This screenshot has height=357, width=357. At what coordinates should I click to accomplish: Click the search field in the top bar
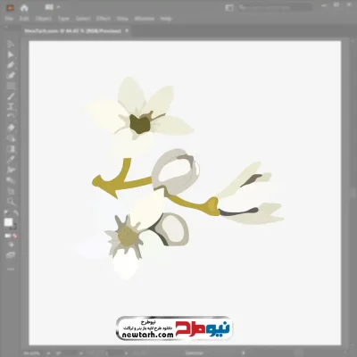coord(274,8)
